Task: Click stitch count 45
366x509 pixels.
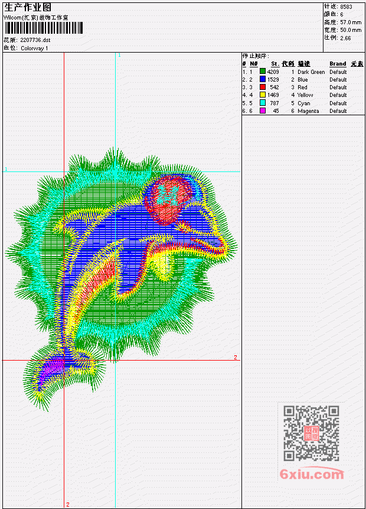Action: coord(276,111)
